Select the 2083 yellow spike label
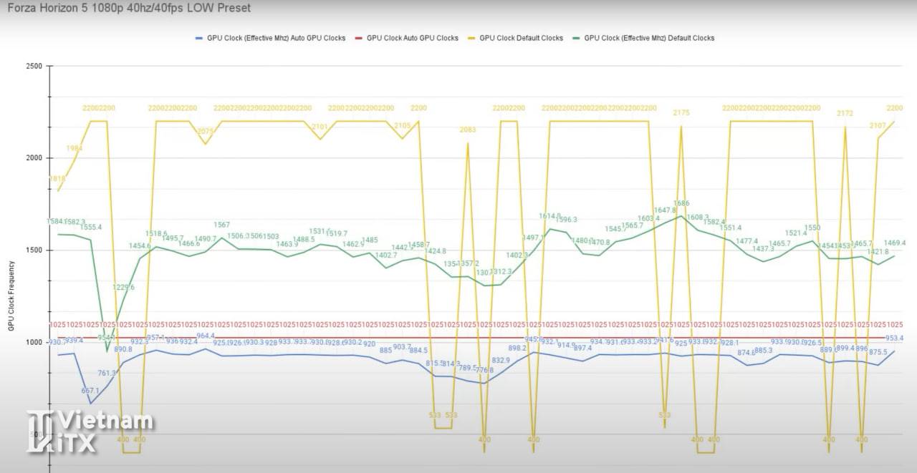The image size is (917, 473). [x=468, y=130]
